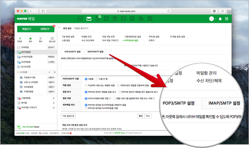Open 기본 환경 설정 settings menu

[x=68, y=37]
